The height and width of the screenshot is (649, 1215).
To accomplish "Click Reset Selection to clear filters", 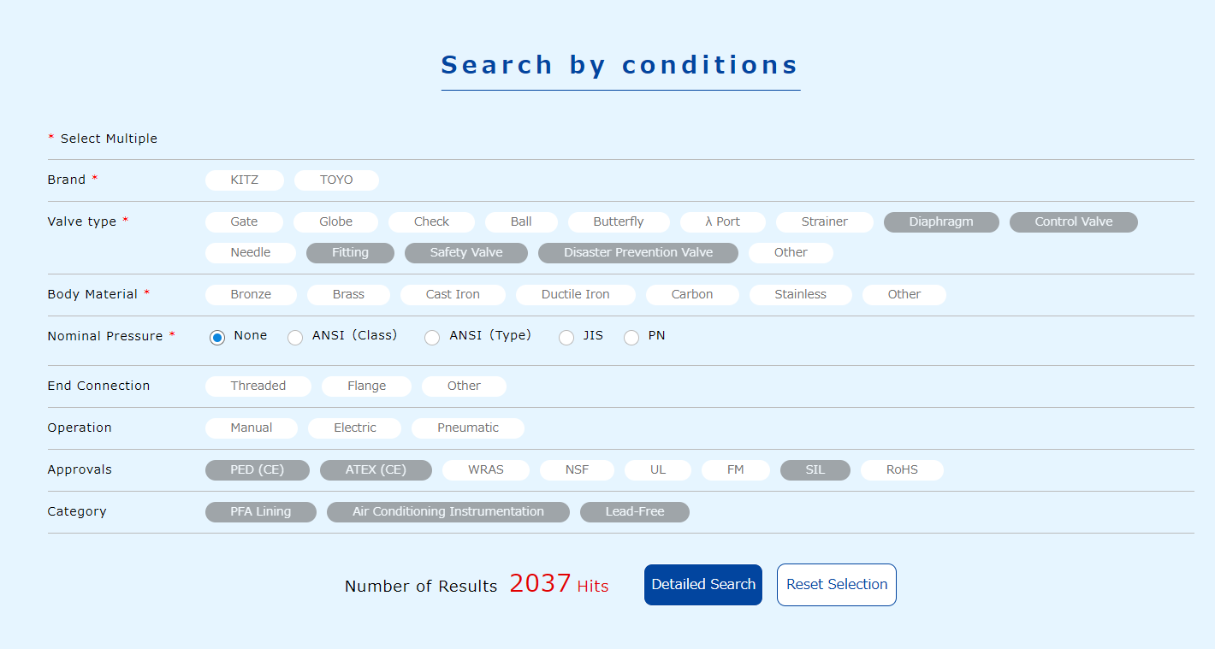I will (x=836, y=584).
